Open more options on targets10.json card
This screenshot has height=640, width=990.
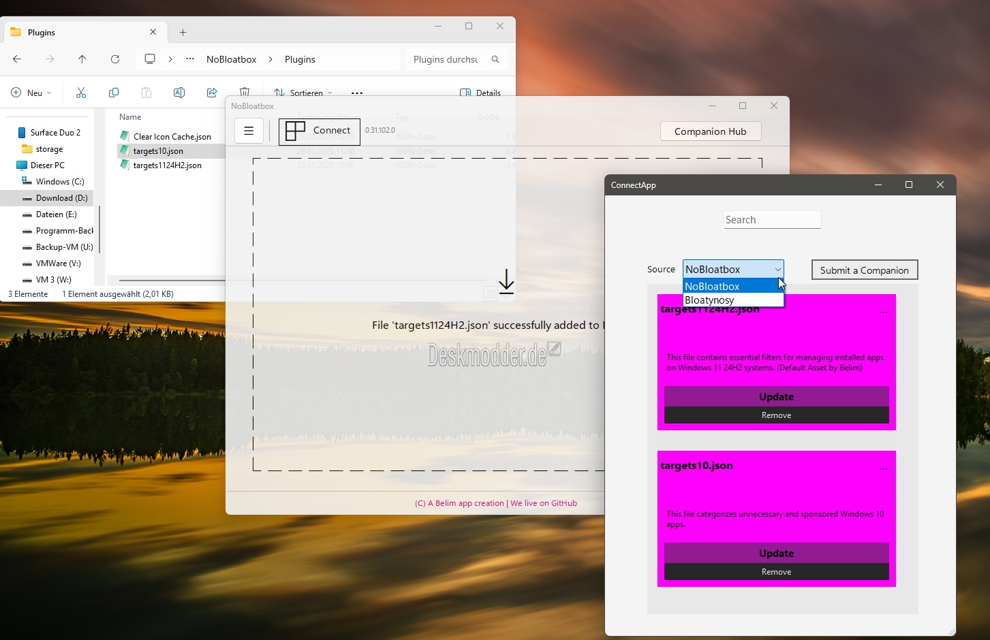[884, 468]
